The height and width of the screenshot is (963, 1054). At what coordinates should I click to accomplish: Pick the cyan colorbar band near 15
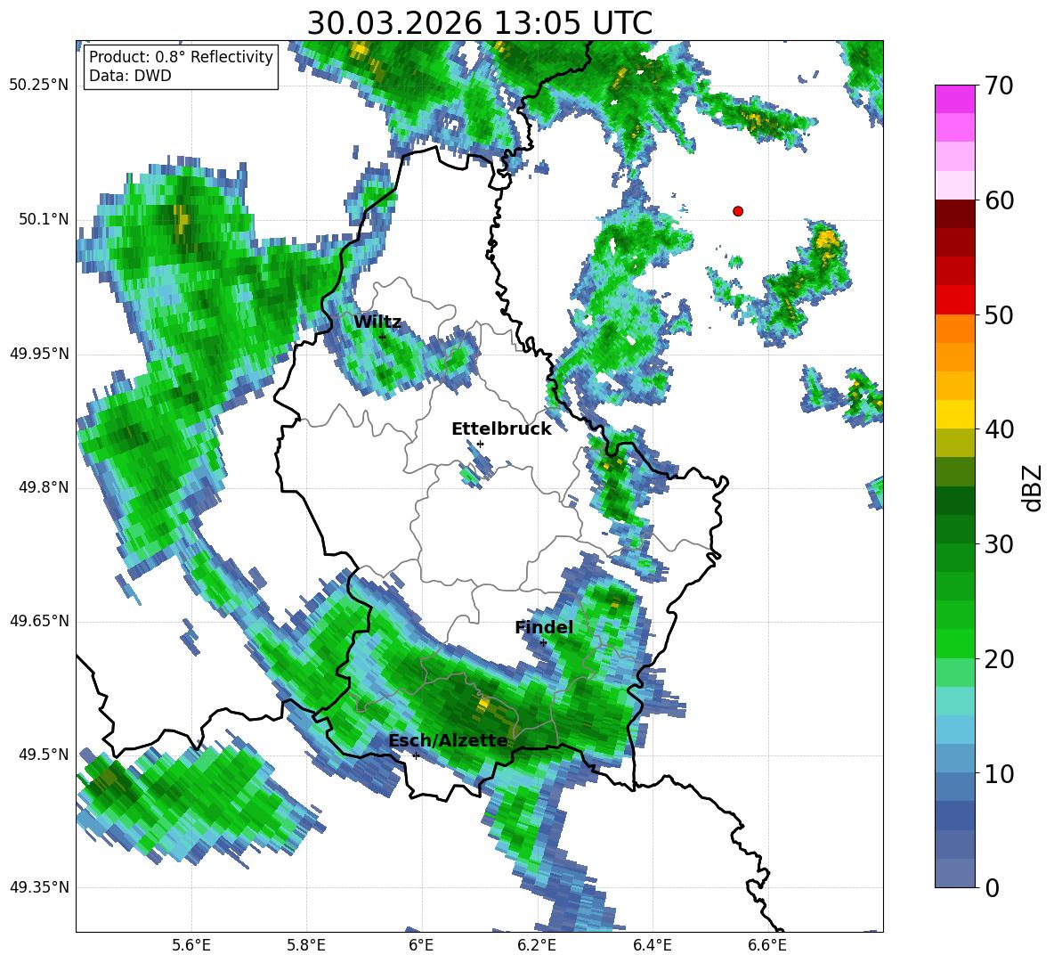tap(954, 701)
